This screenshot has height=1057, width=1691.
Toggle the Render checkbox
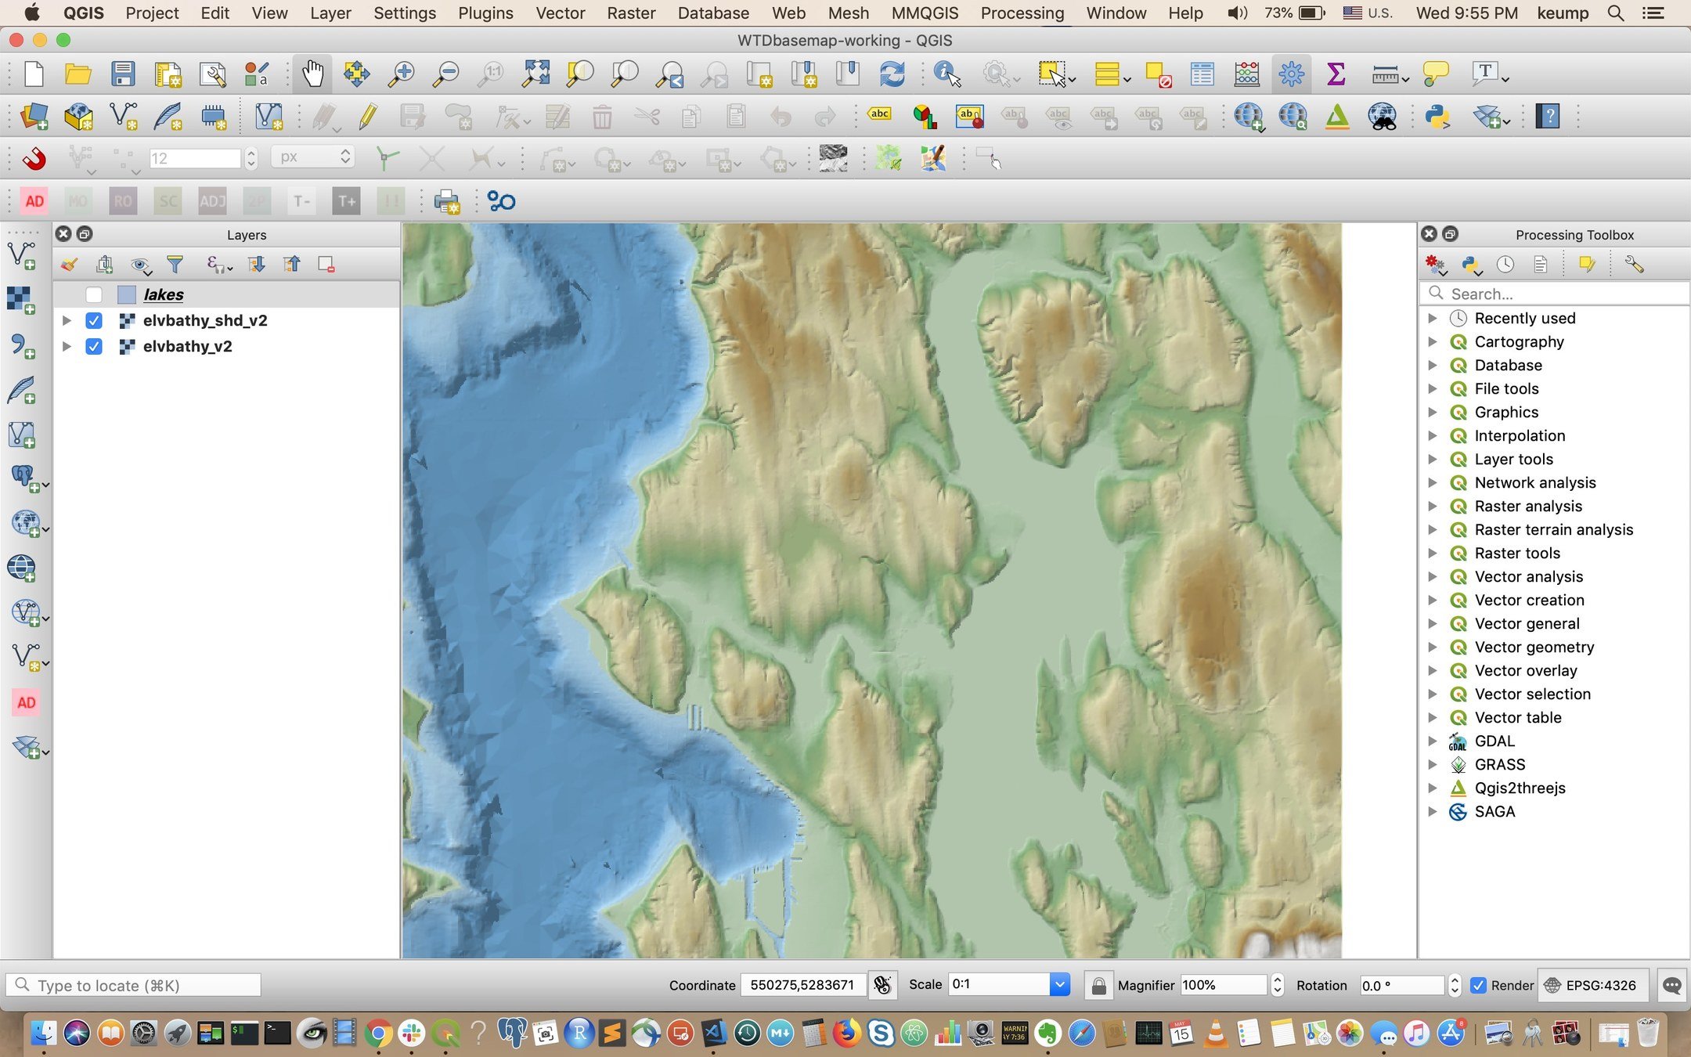(x=1478, y=985)
